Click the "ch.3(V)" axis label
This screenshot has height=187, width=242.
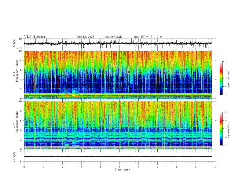(x=15, y=157)
